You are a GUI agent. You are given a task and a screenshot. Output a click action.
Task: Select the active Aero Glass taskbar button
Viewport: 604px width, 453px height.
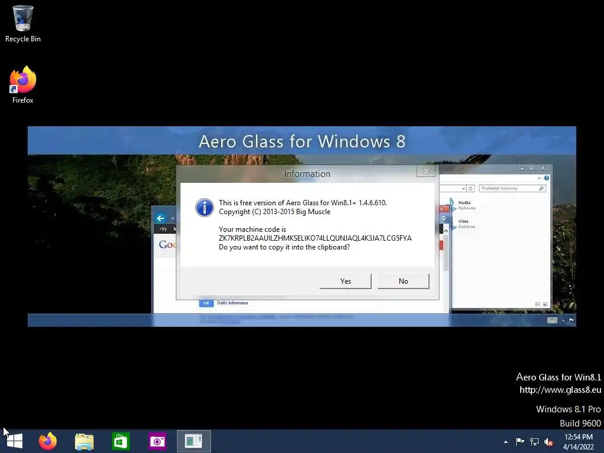pyautogui.click(x=193, y=441)
